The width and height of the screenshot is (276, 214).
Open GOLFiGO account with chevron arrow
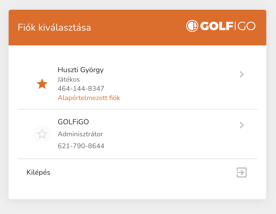point(241,125)
